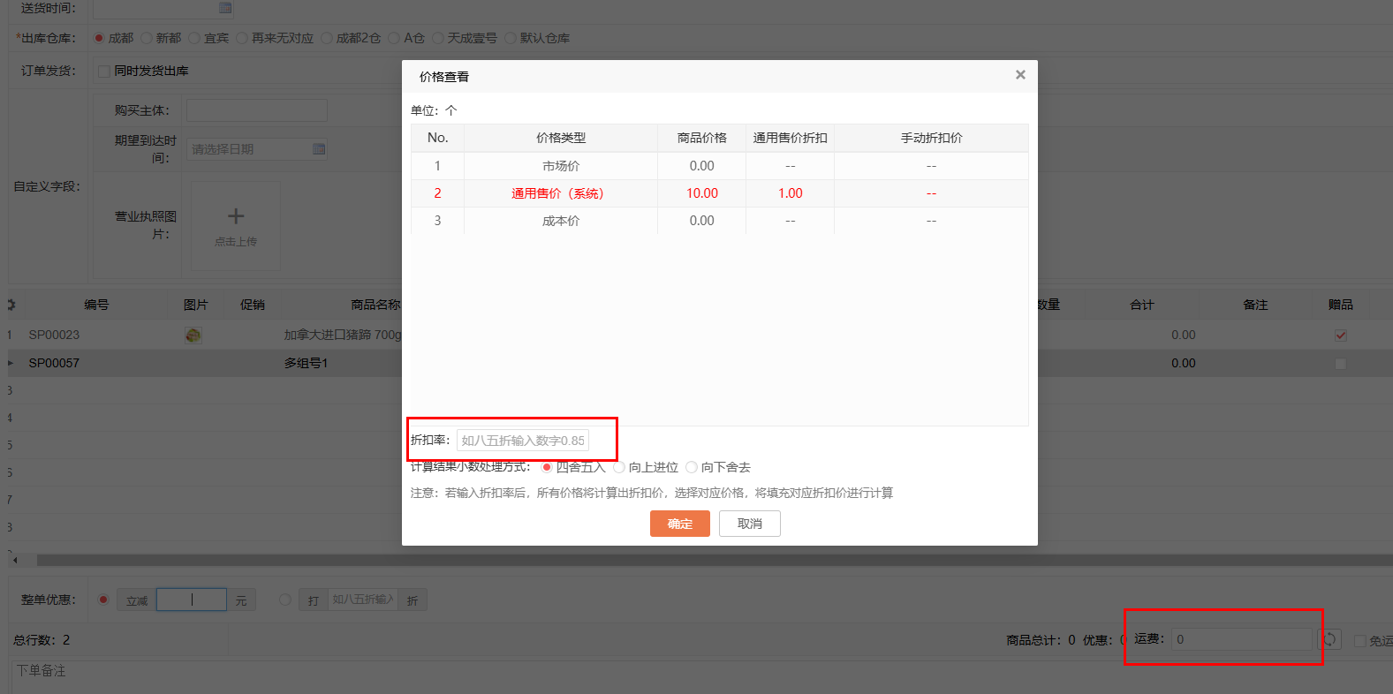Select the 新都 warehouse radio button
Screen dimensions: 1393x694
click(147, 38)
